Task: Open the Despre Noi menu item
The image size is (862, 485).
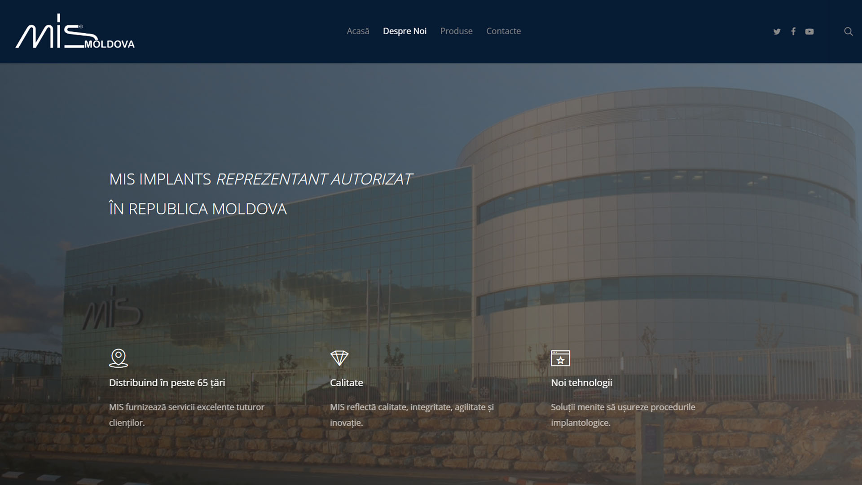Action: pyautogui.click(x=405, y=31)
